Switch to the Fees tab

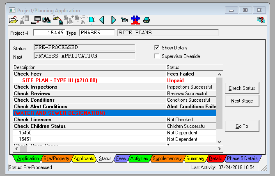pyautogui.click(x=121, y=158)
